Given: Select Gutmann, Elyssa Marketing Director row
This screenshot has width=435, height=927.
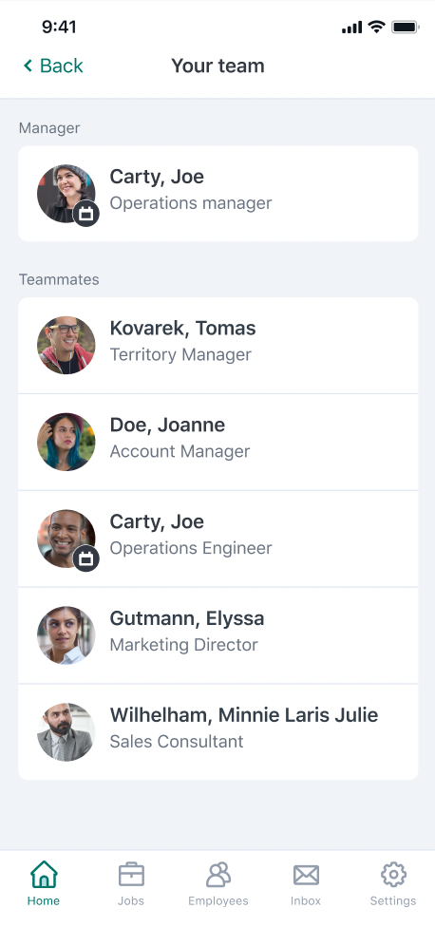Looking at the screenshot, I should [218, 635].
